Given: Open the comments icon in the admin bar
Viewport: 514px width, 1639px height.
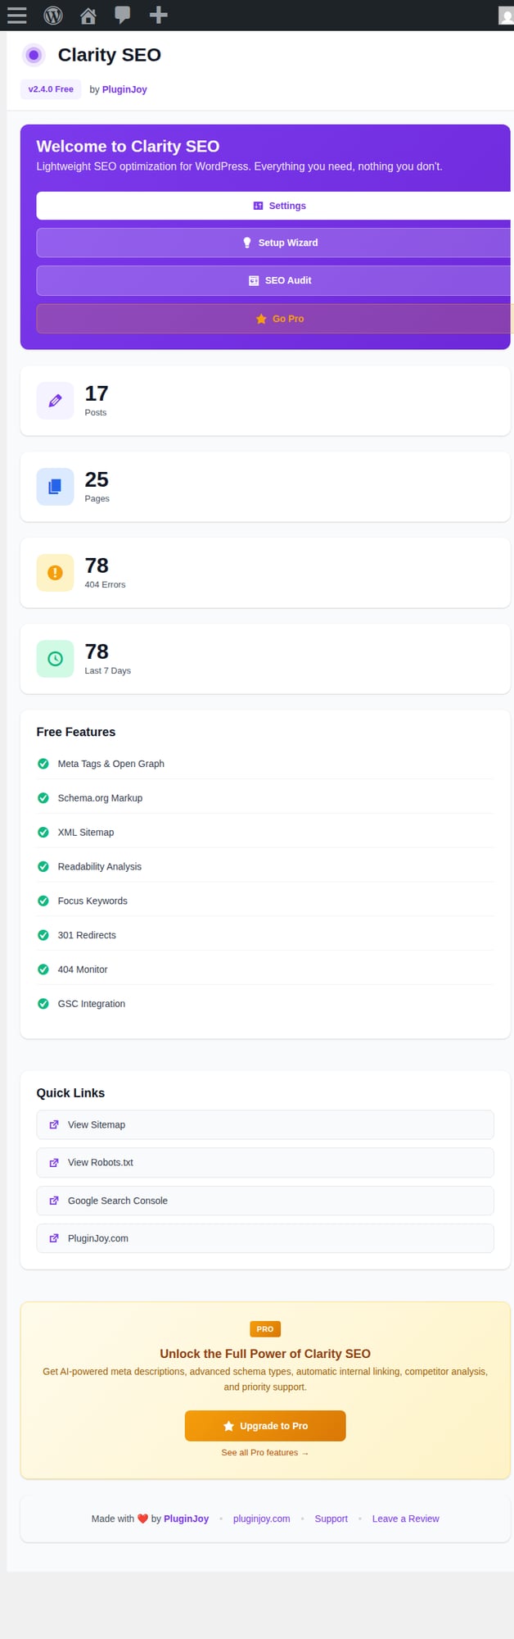Looking at the screenshot, I should tap(123, 15).
